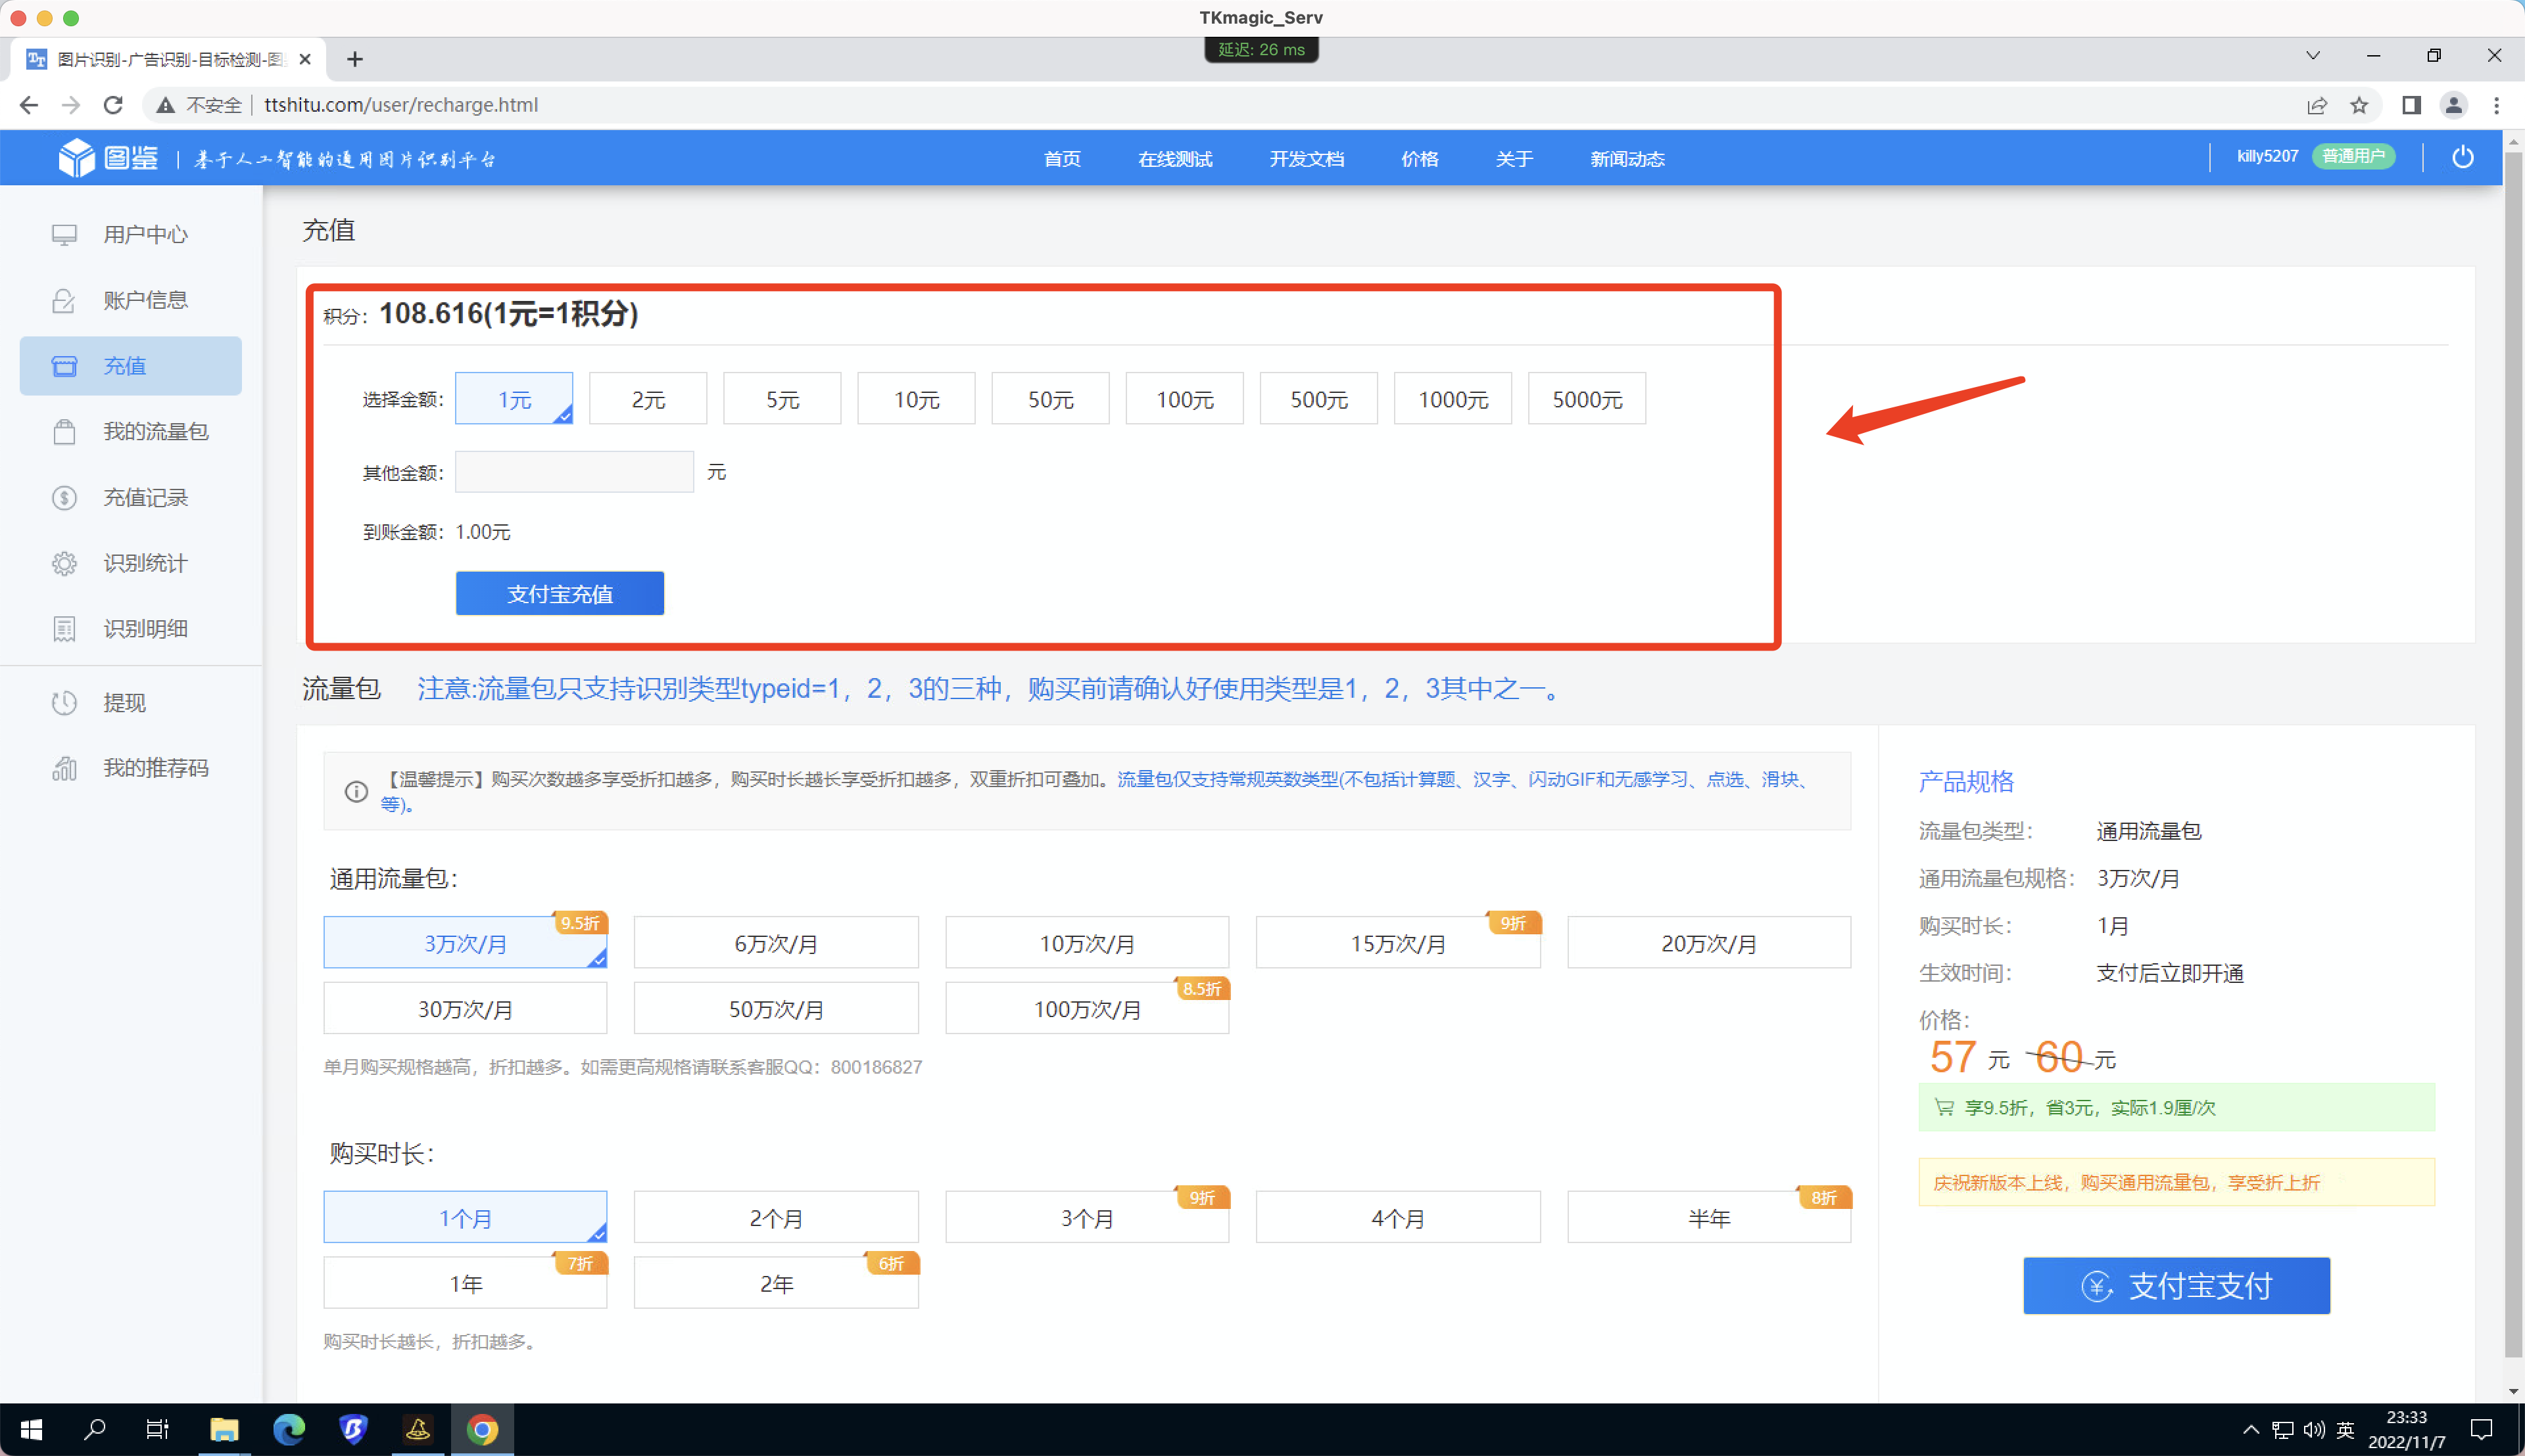Choose the 10万次/月 traffic package
2525x1456 pixels.
[x=1087, y=942]
